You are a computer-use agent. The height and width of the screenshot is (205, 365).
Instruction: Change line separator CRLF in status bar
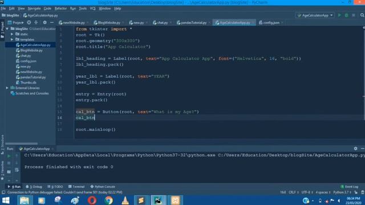[x=294, y=192]
